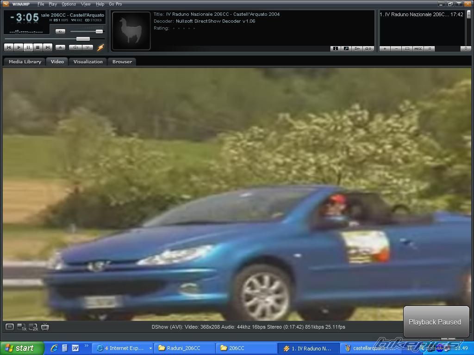Open the file info button

(335, 49)
